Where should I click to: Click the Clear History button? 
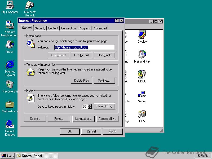(104, 106)
